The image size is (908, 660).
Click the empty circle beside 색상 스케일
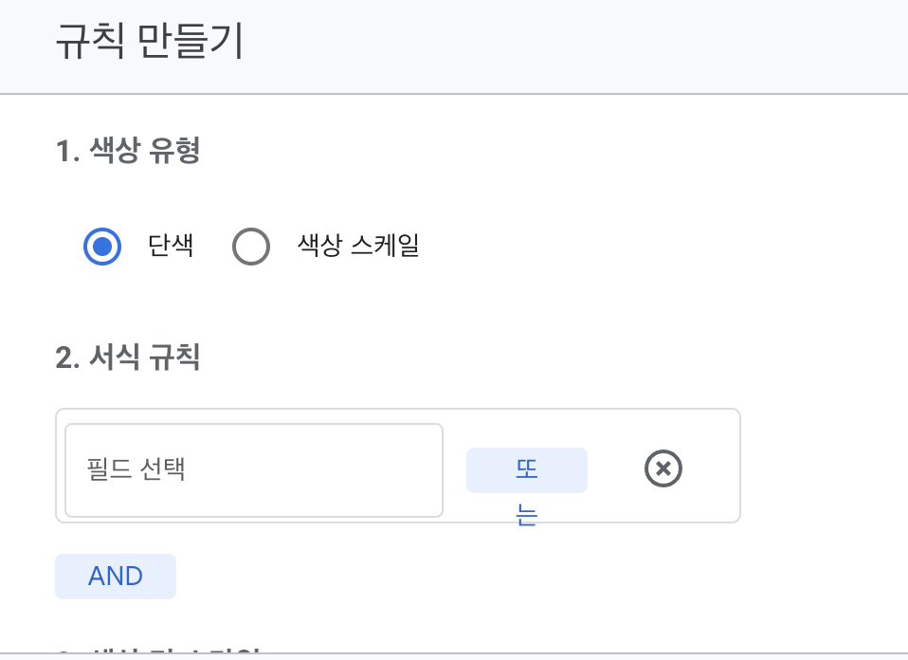[251, 247]
